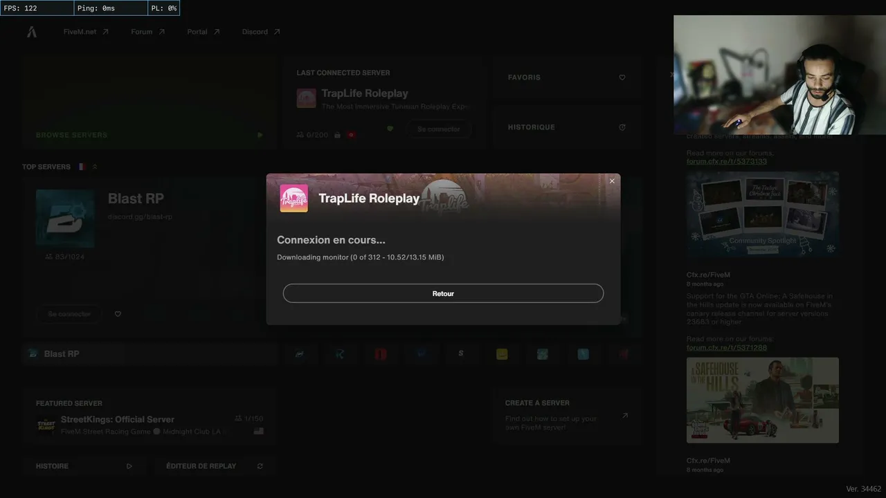Click the refresh icon beside Éditeur de Replay
Screen dimensions: 886x498
click(x=260, y=466)
